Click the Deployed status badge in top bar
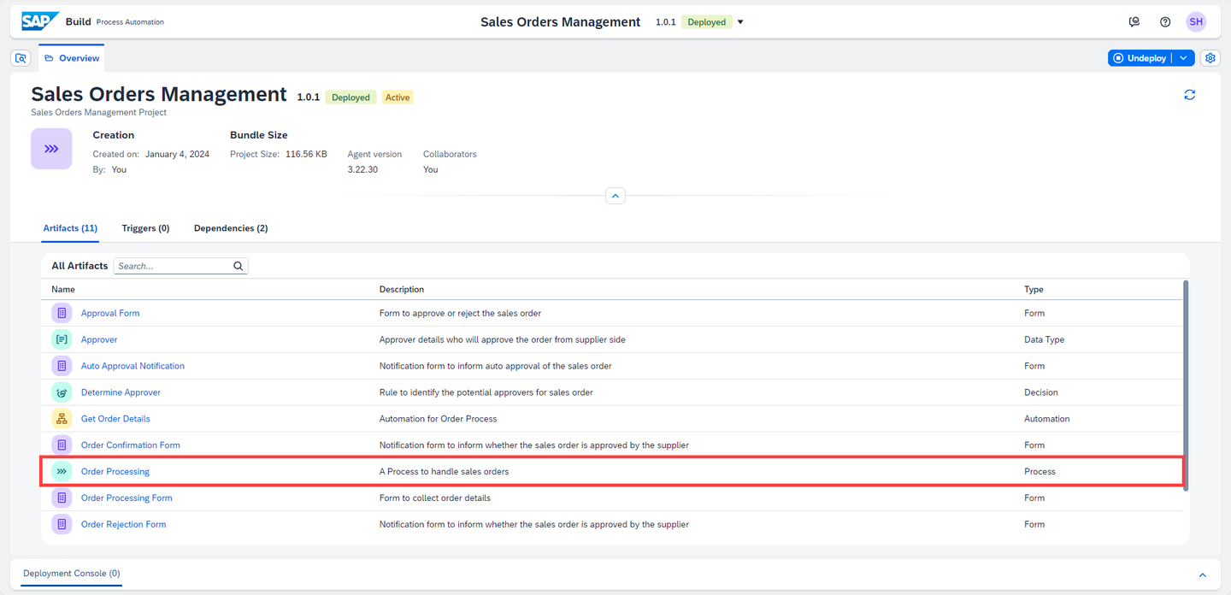The width and height of the screenshot is (1231, 595). point(707,22)
